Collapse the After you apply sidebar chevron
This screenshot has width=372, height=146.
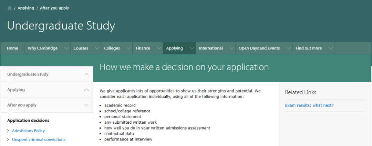tap(86, 105)
